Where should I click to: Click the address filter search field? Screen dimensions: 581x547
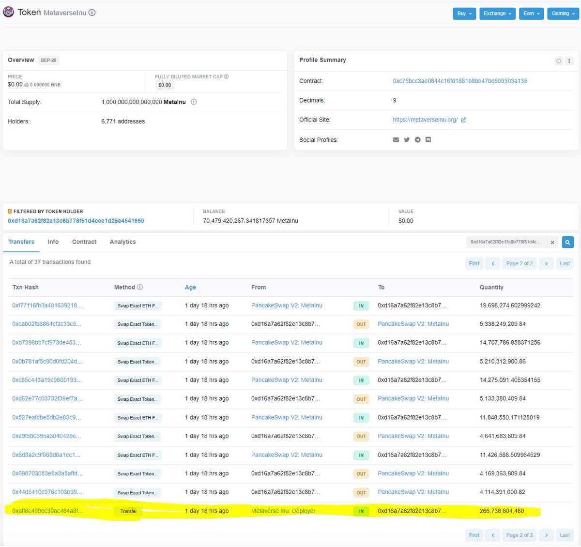click(507, 242)
